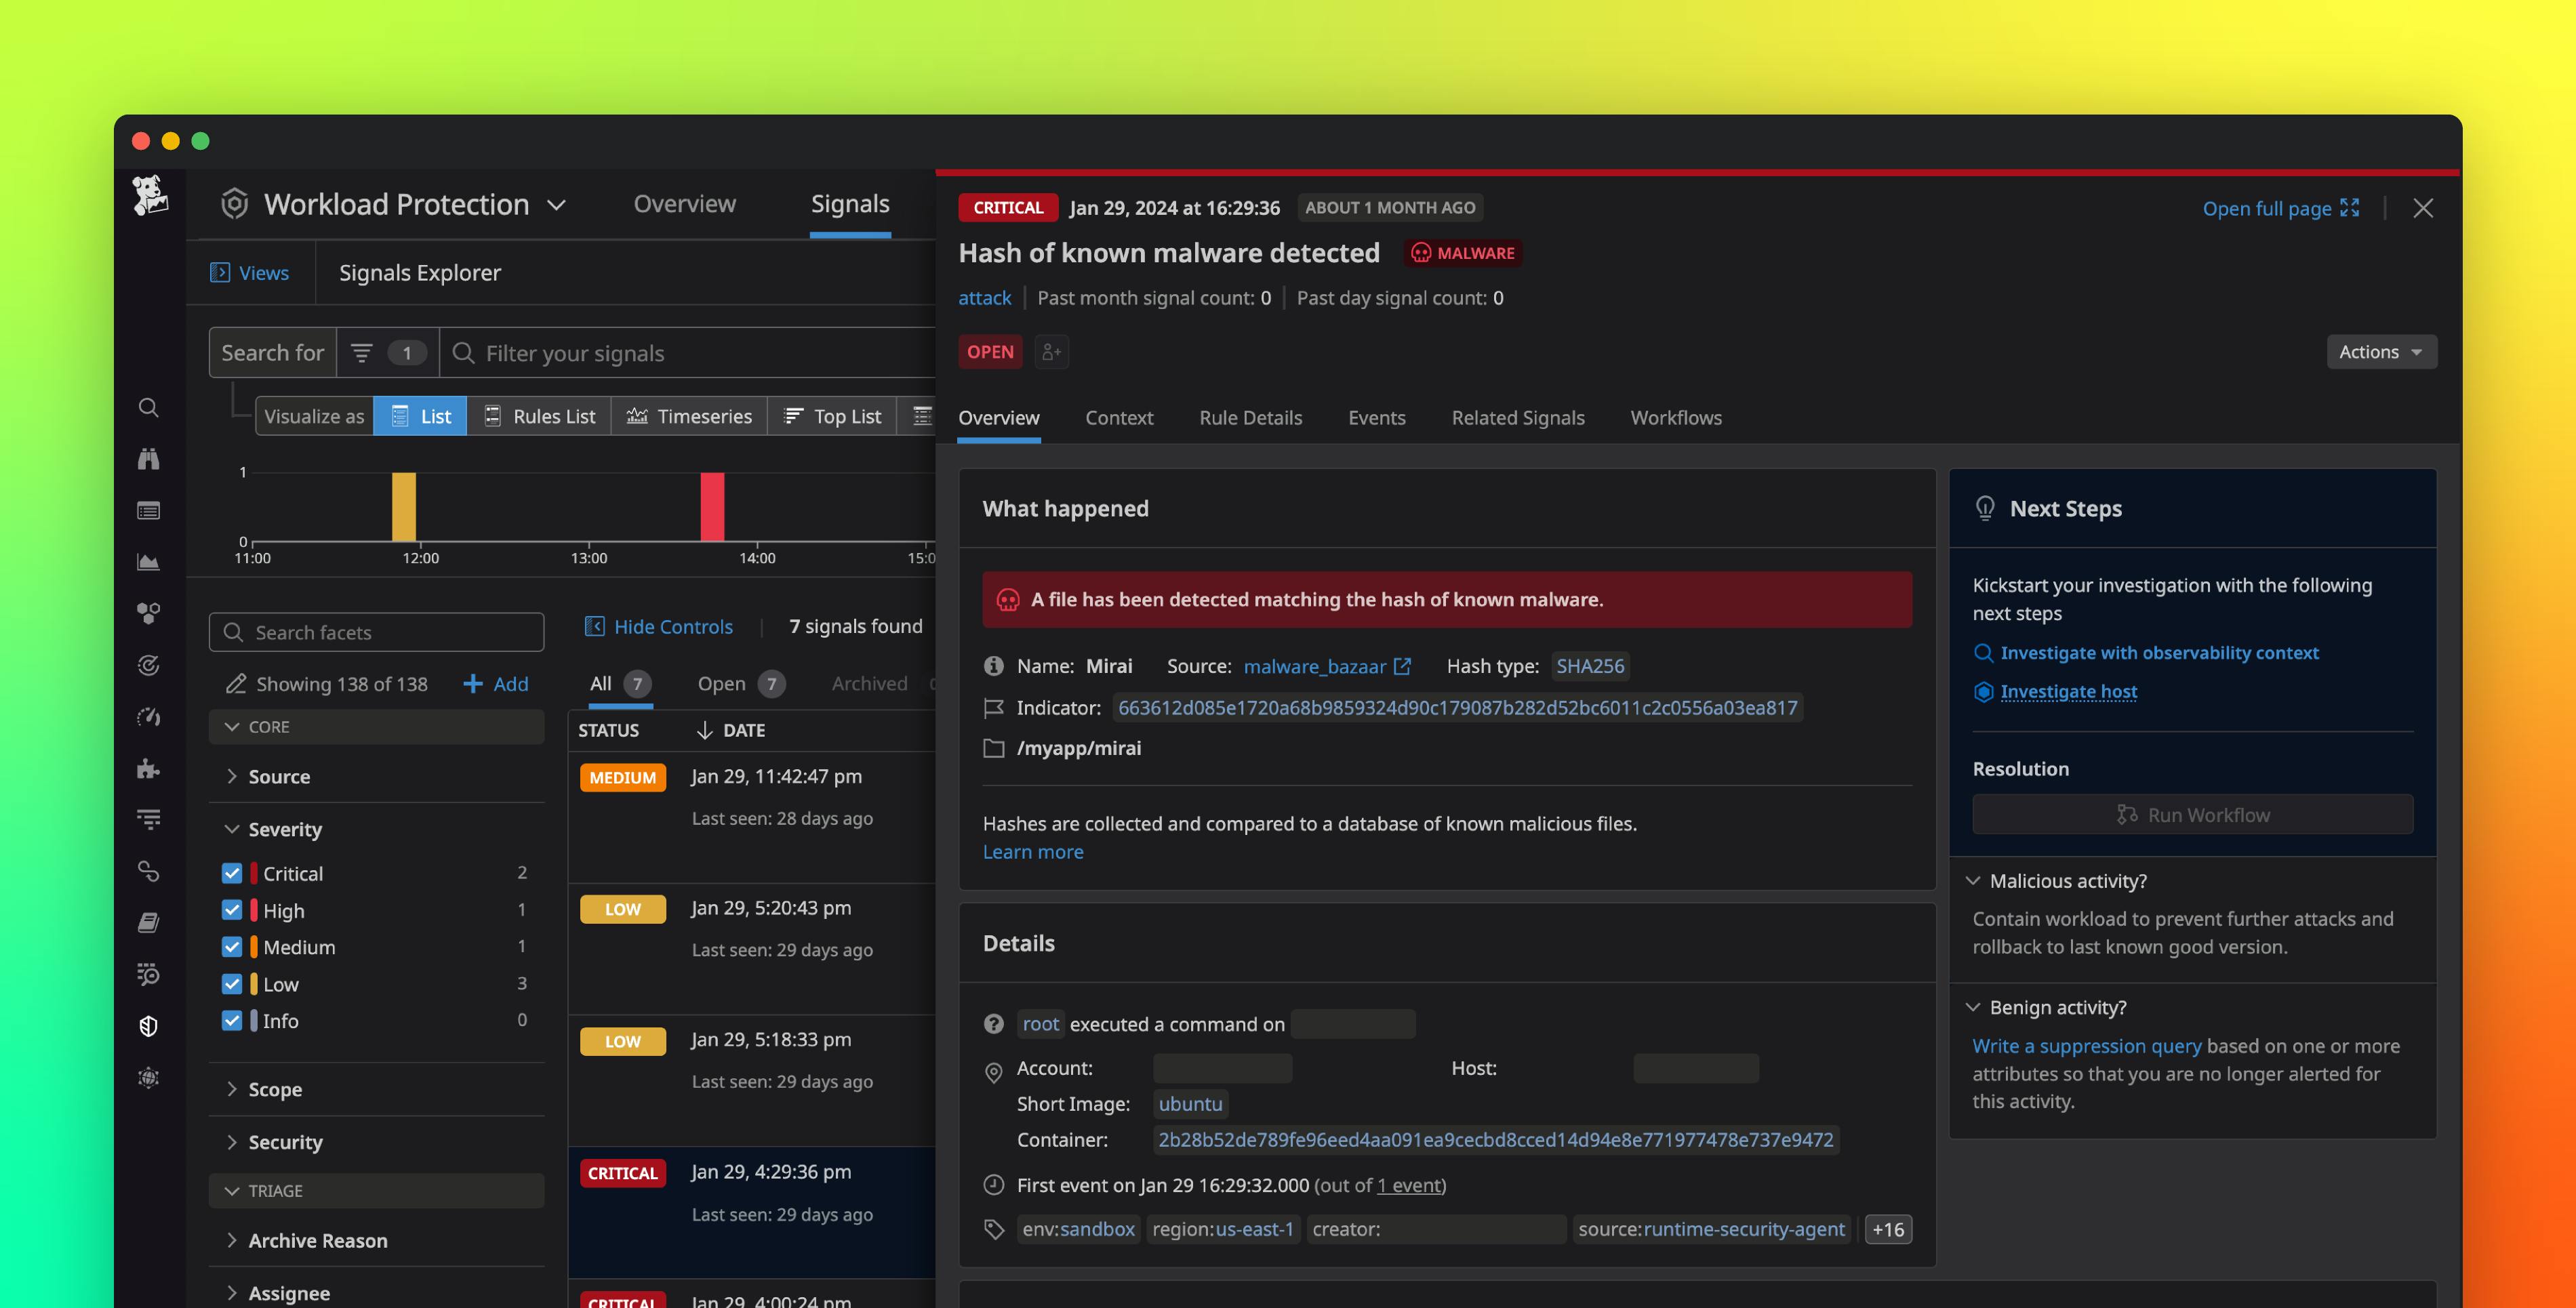The height and width of the screenshot is (1308, 2576).
Task: Click the assignee icon next to OPEN status
Action: [x=1051, y=352]
